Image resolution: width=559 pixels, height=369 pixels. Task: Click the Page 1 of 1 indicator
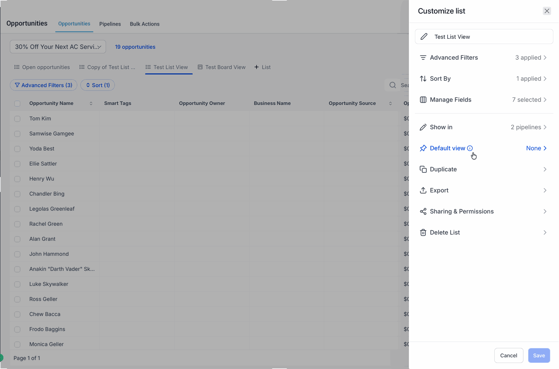27,358
